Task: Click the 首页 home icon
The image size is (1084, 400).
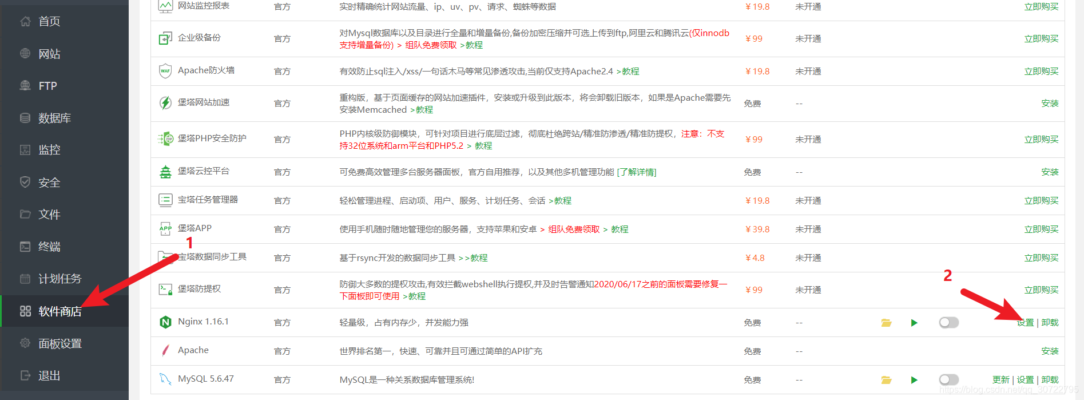Action: (x=25, y=21)
